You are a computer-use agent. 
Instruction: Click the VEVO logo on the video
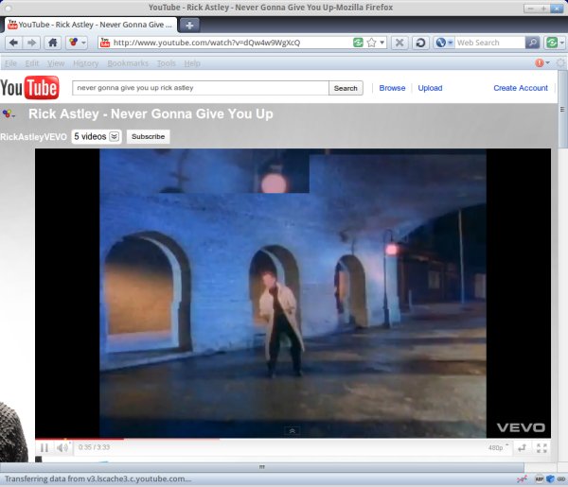pos(521,427)
